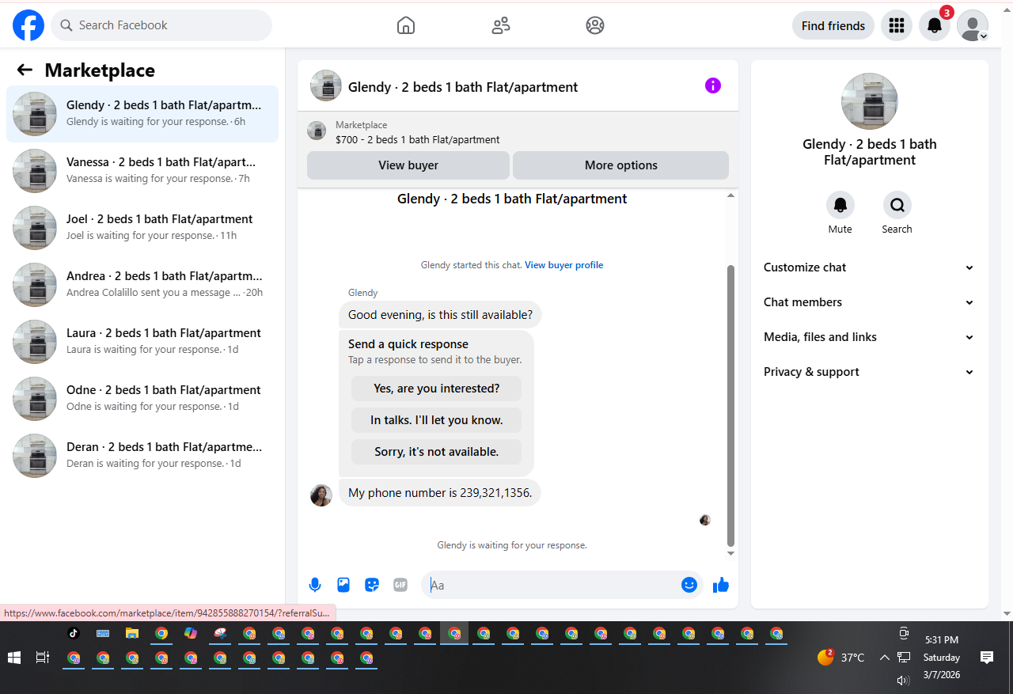Show hidden system tray icons

[x=885, y=658]
